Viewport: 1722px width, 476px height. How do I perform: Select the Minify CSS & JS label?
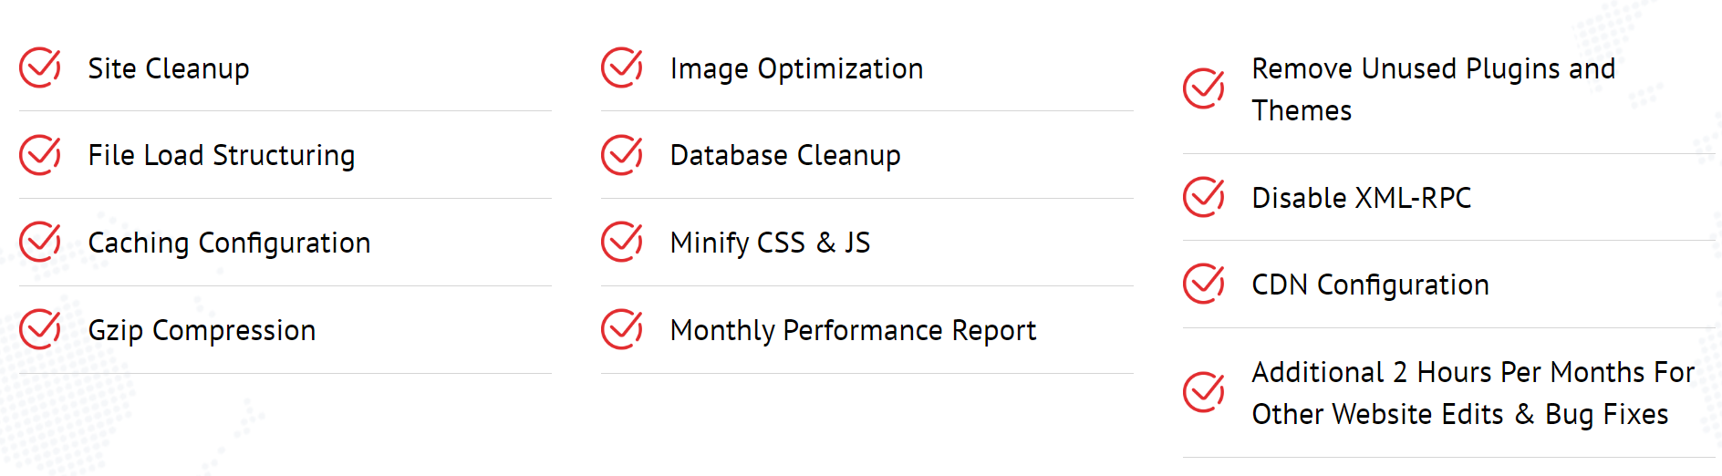(770, 243)
